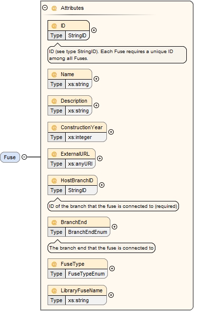Viewport: 202px width, 311px height.
Task: Select the Attributes group label
Action: [x=72, y=8]
